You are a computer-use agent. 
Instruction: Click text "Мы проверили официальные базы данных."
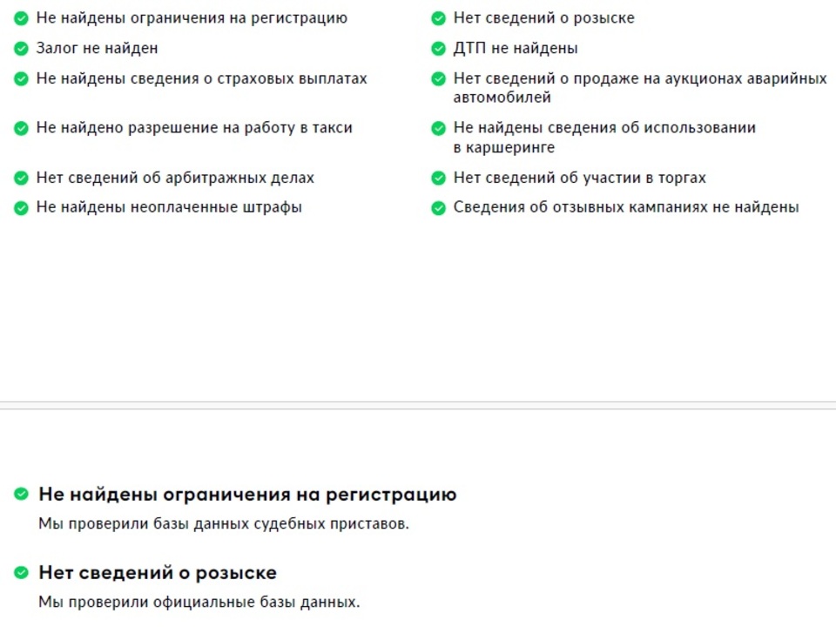(x=199, y=602)
